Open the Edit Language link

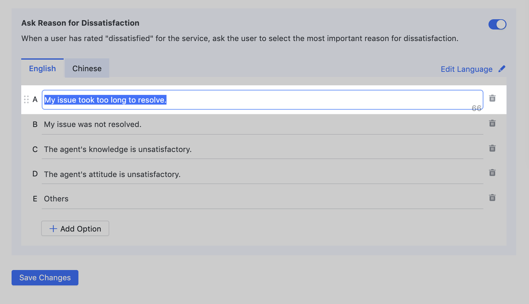466,69
